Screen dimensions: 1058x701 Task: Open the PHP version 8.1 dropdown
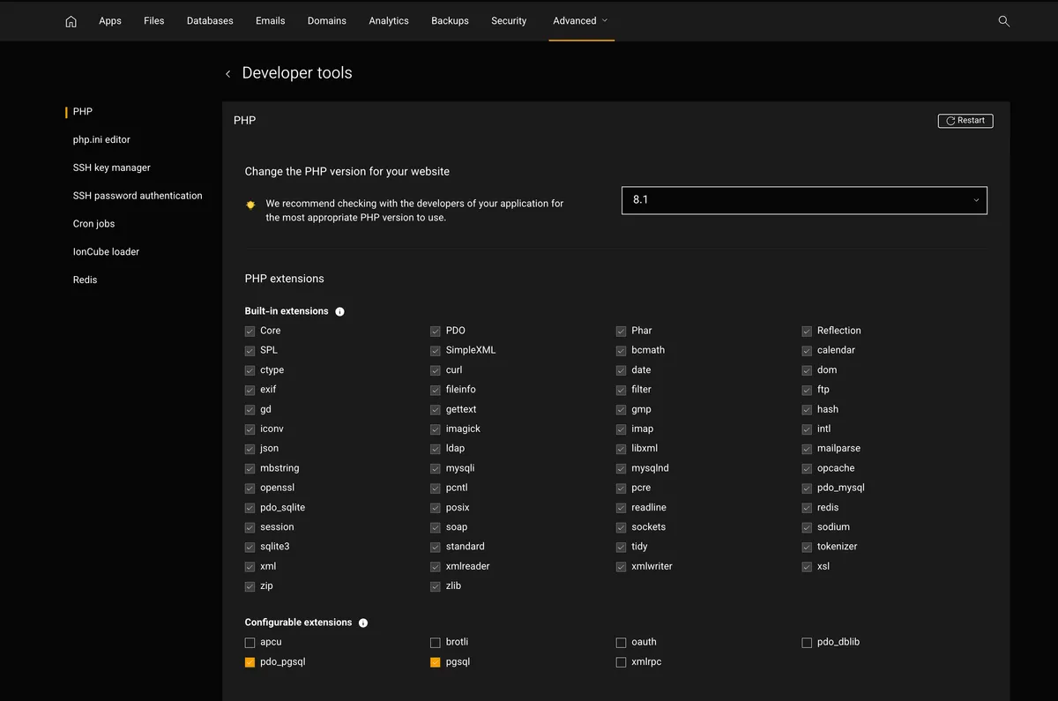[x=804, y=200]
